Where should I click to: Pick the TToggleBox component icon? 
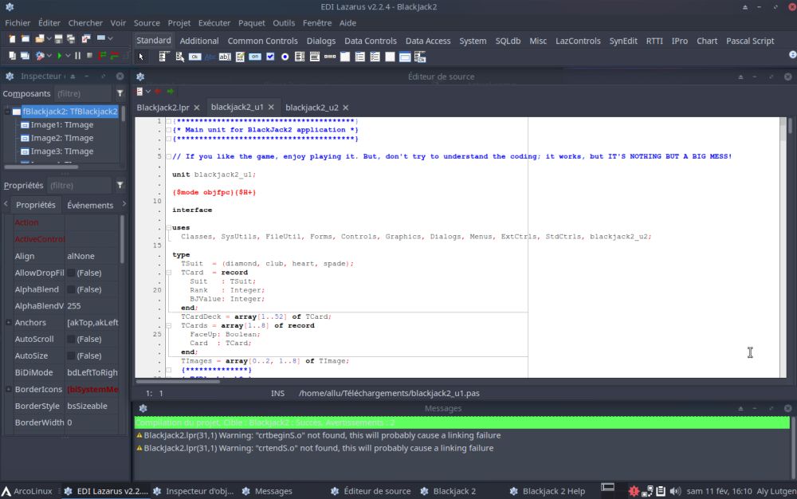click(x=255, y=57)
